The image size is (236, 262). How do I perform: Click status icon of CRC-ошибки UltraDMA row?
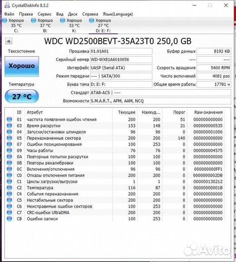click(x=9, y=213)
